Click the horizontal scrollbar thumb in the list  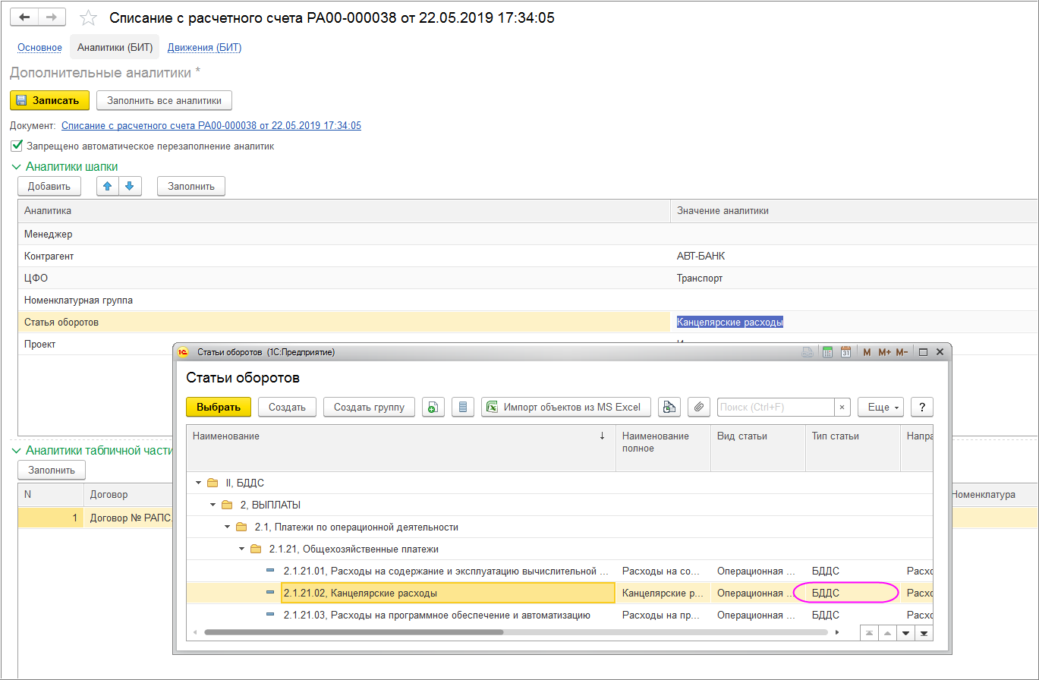tap(354, 631)
